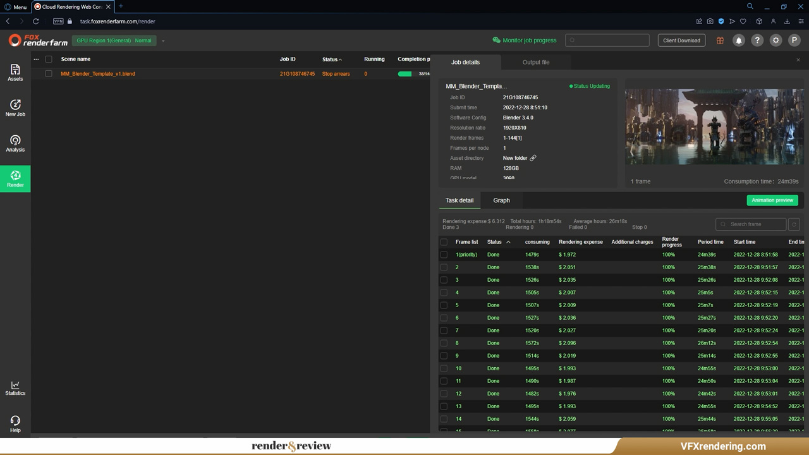Switch to the Graph tab
The width and height of the screenshot is (809, 455).
coord(501,200)
